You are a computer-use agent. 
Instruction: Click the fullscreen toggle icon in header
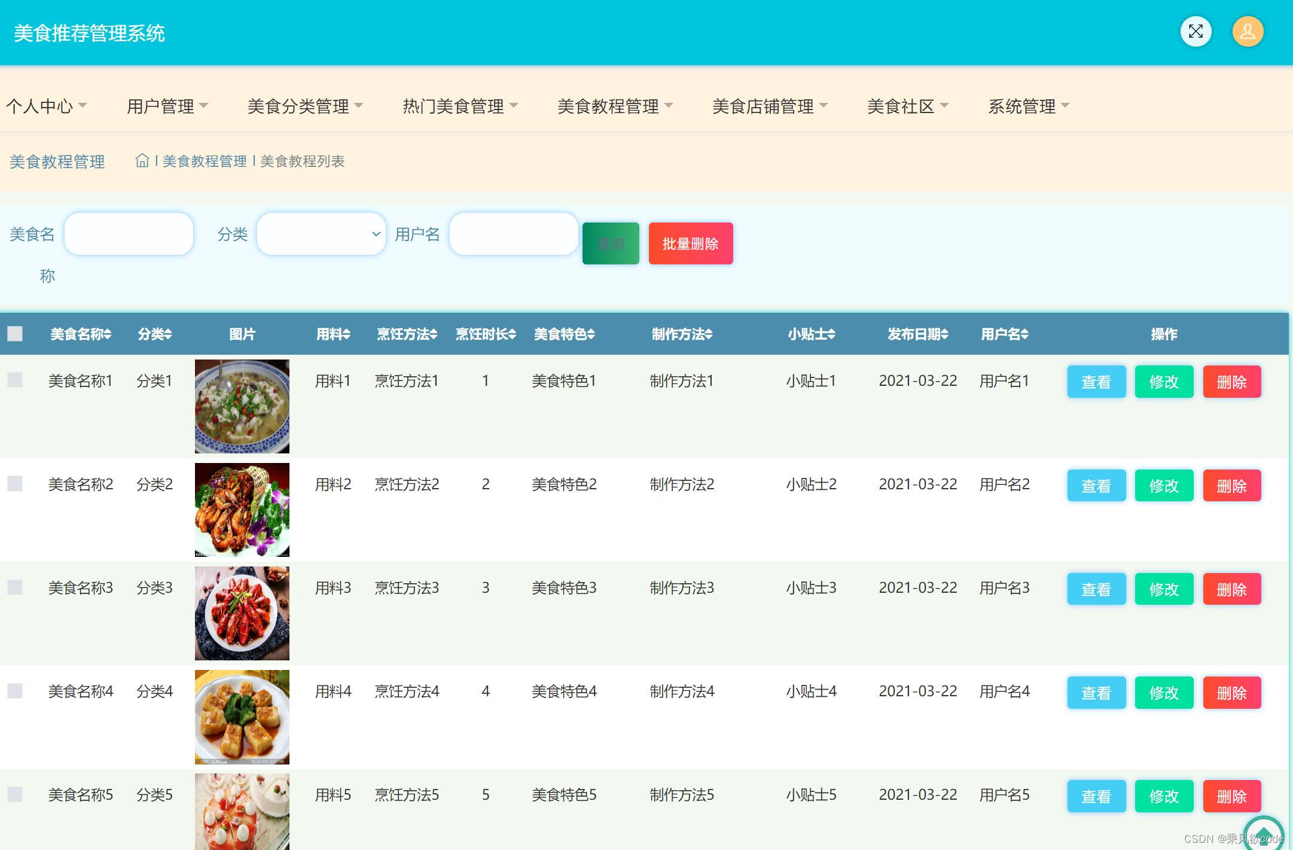(x=1195, y=32)
